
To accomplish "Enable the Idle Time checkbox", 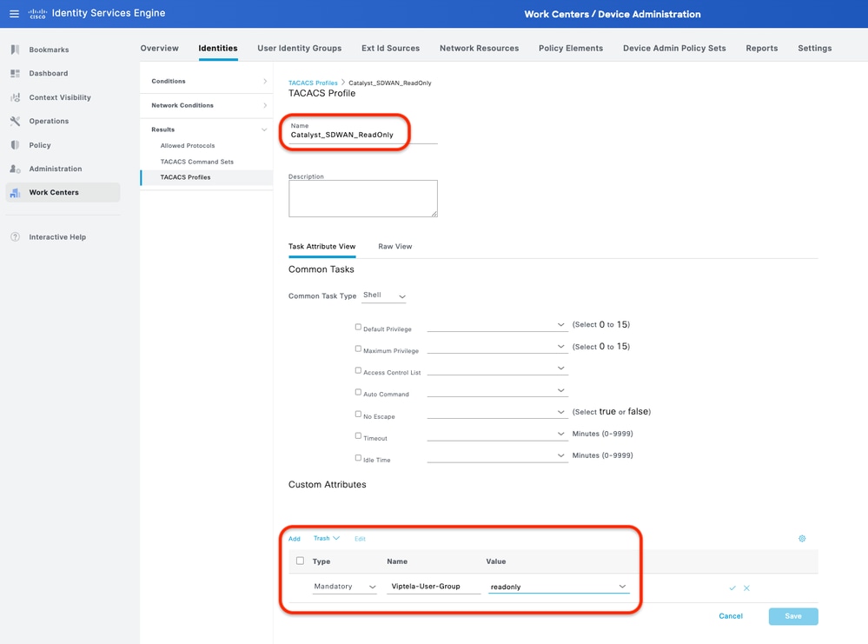I will coord(358,457).
